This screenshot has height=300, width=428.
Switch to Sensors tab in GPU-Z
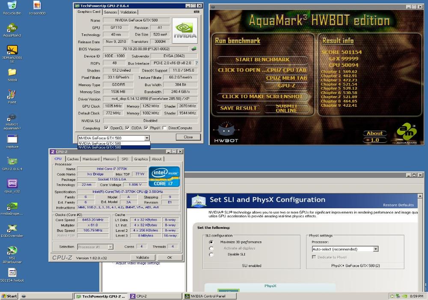110,12
